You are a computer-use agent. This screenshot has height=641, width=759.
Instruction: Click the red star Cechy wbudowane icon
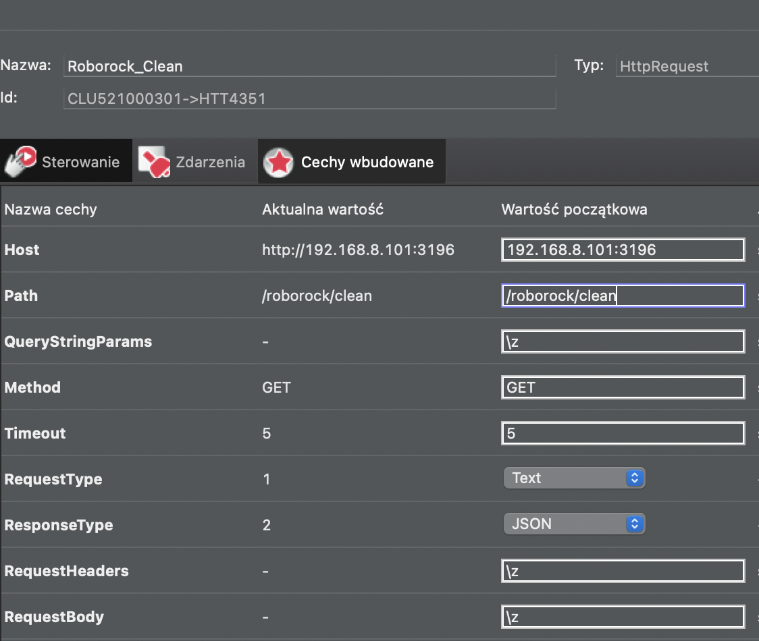pyautogui.click(x=278, y=162)
